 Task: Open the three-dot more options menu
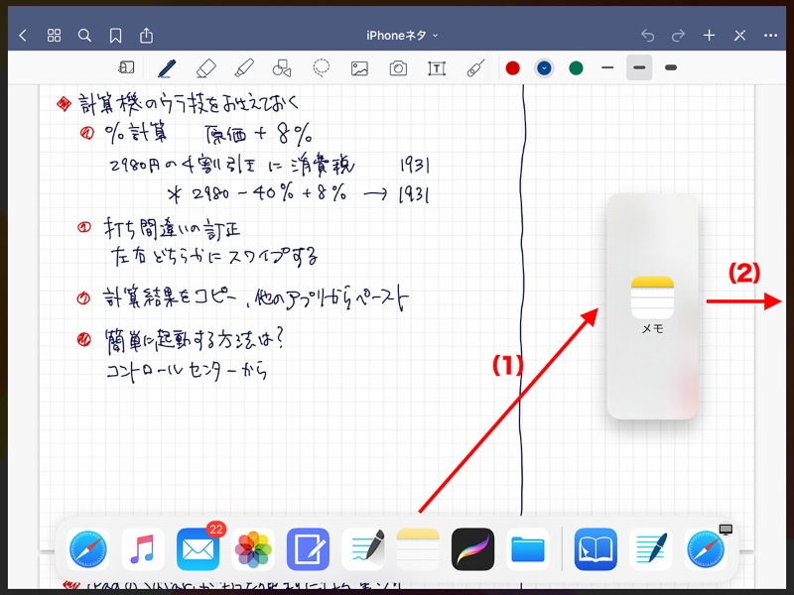coord(770,36)
